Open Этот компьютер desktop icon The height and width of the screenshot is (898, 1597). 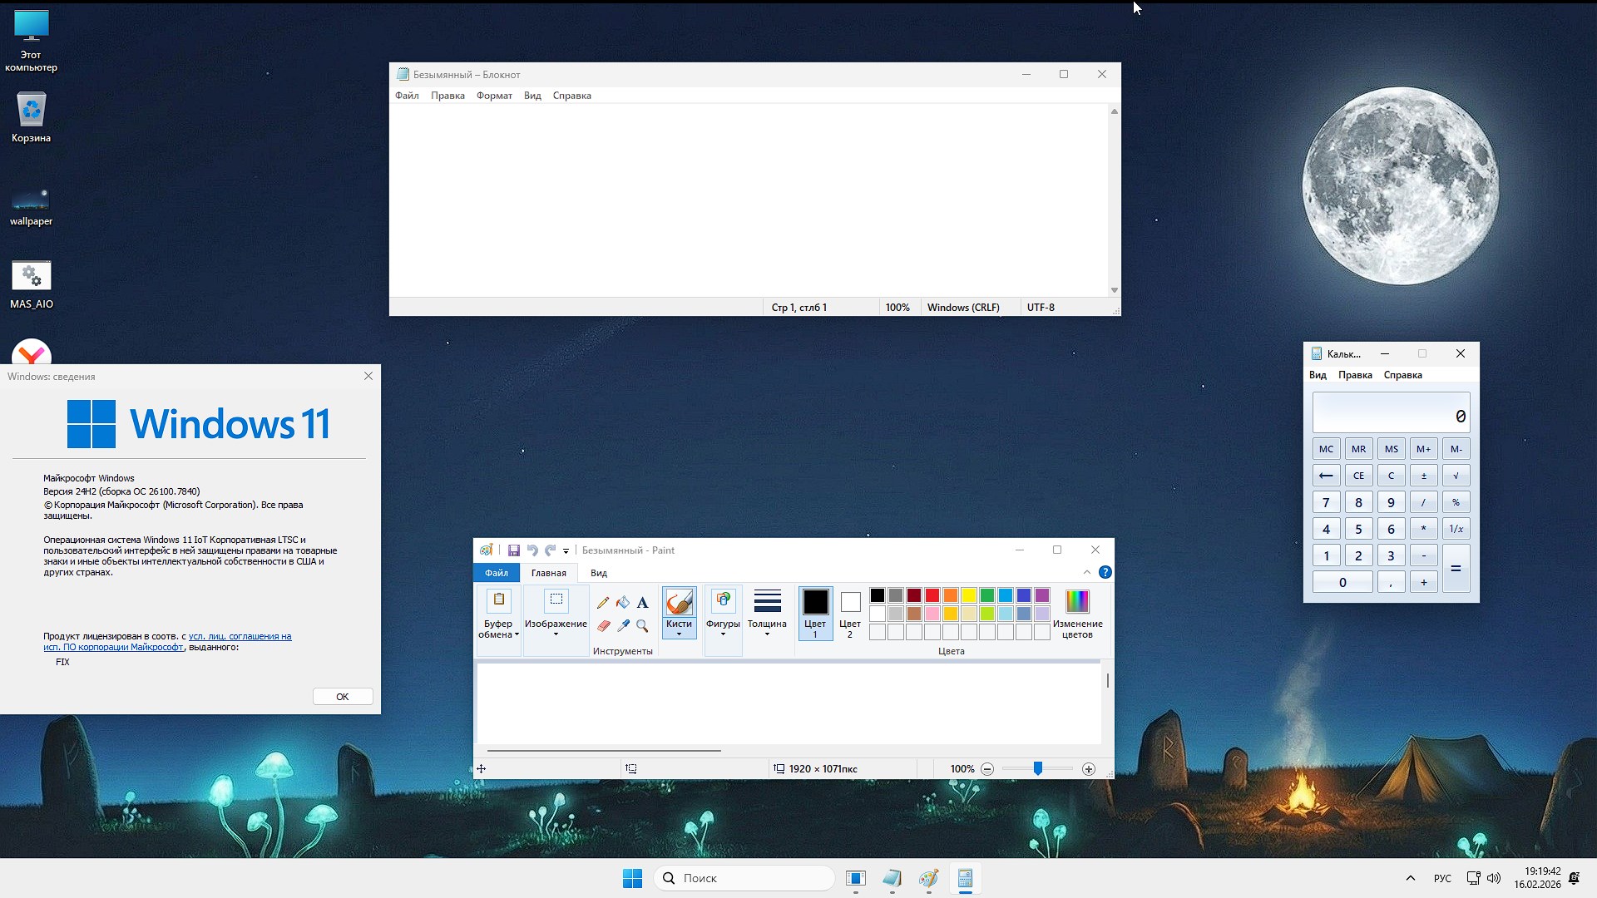[32, 41]
